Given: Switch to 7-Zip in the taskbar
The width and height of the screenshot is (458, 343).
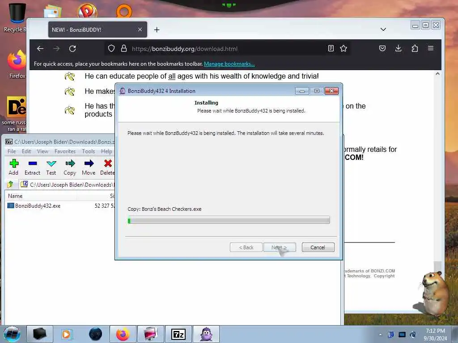Looking at the screenshot, I should pos(178,334).
